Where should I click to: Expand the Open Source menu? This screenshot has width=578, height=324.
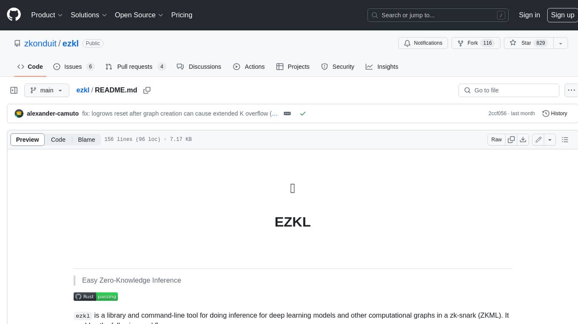tap(139, 15)
